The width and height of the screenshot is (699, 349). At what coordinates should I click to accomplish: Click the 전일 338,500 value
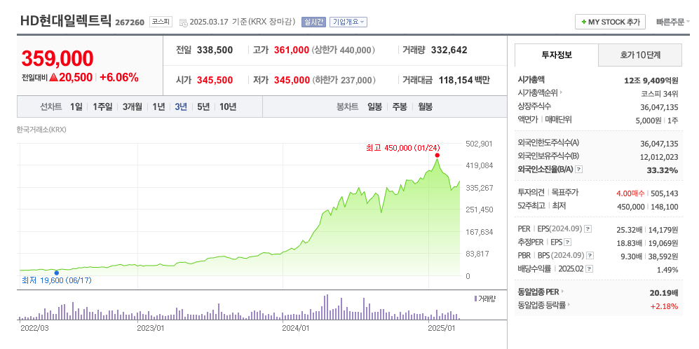215,50
